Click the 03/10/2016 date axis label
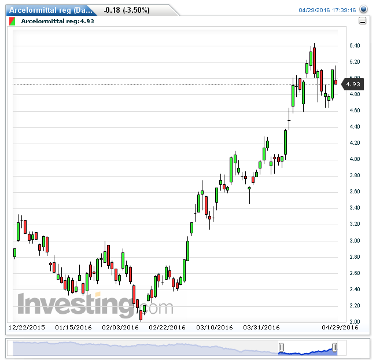This screenshot has height=363, width=376. pyautogui.click(x=215, y=327)
